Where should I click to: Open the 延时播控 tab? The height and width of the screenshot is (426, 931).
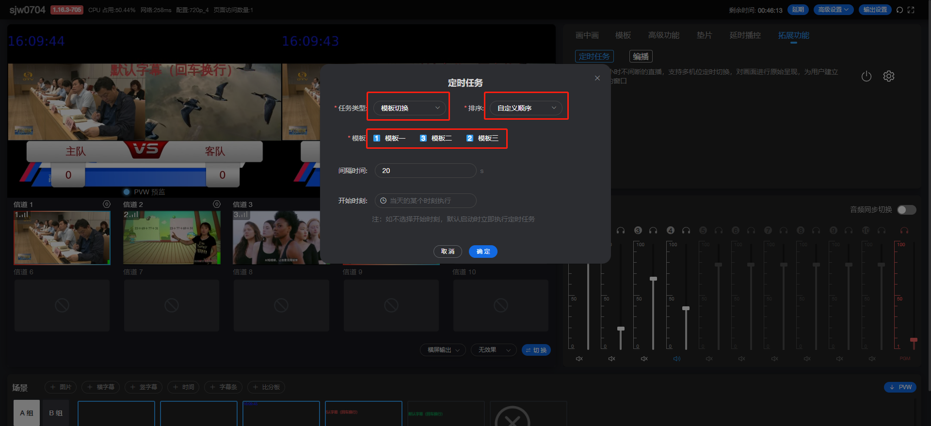point(745,35)
